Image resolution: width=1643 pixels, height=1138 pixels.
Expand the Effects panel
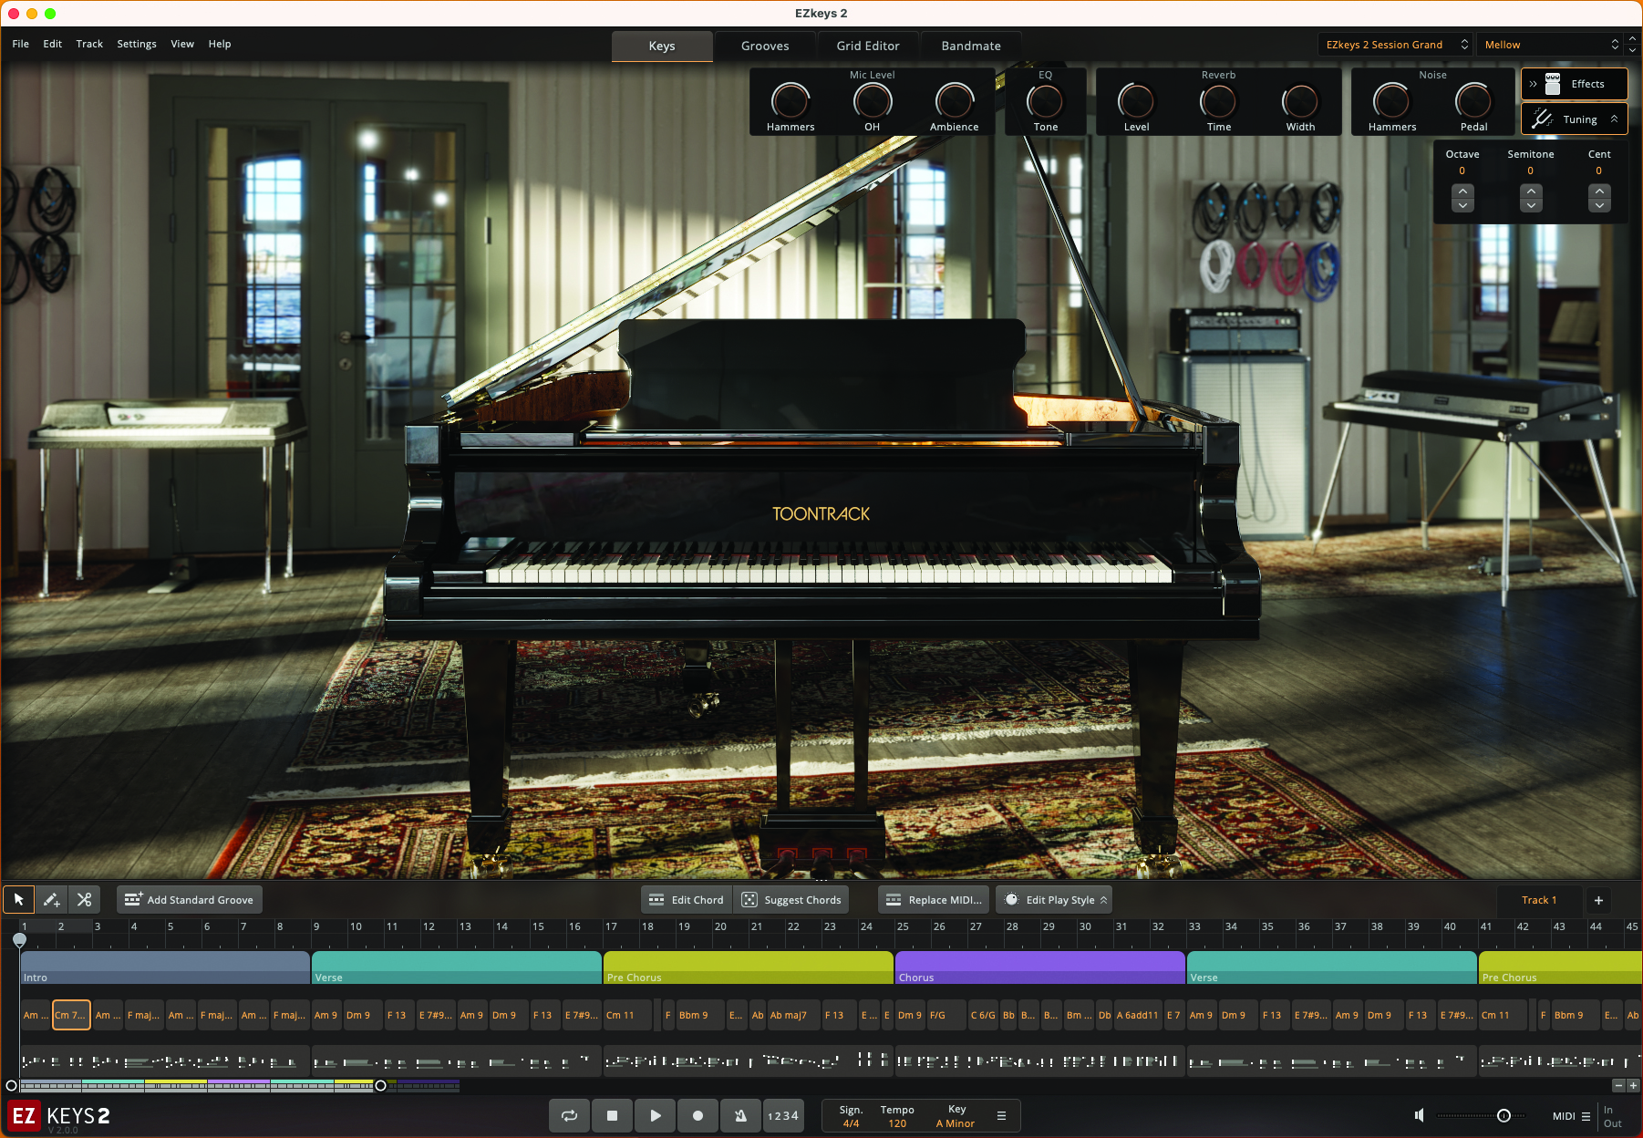pos(1533,84)
